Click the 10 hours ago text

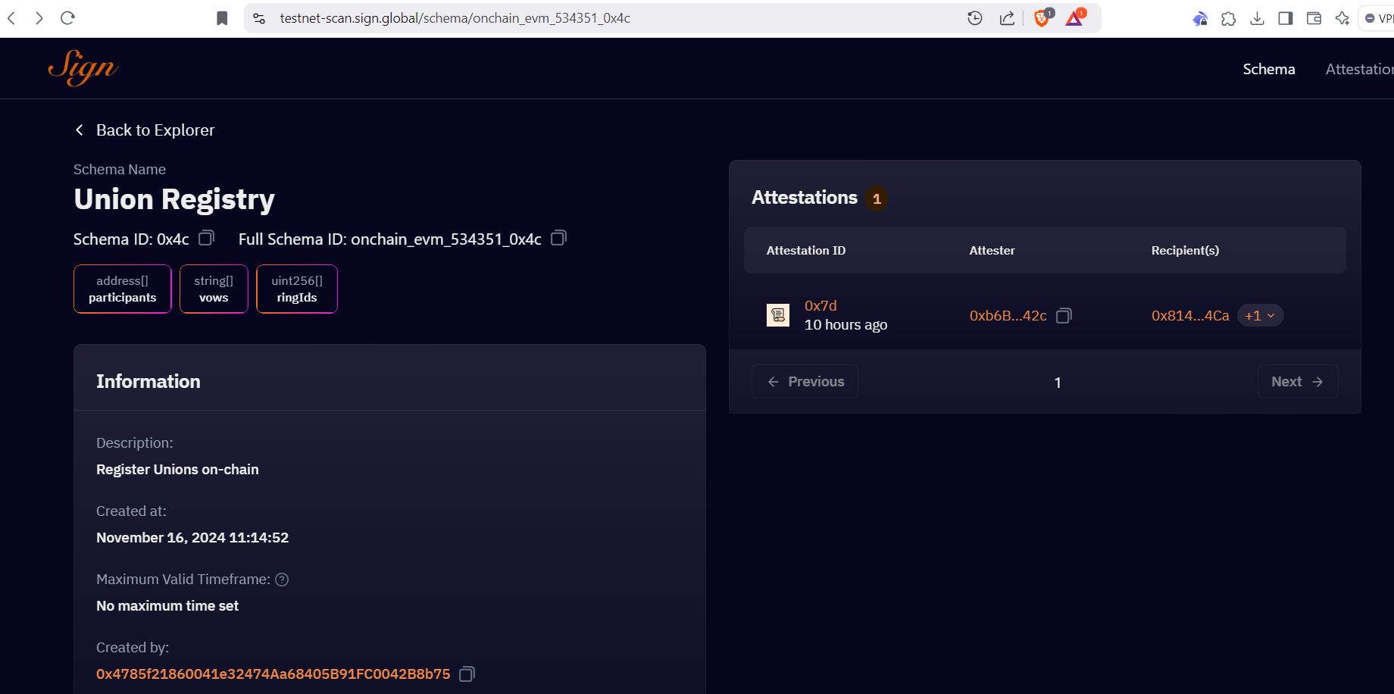pyautogui.click(x=845, y=324)
